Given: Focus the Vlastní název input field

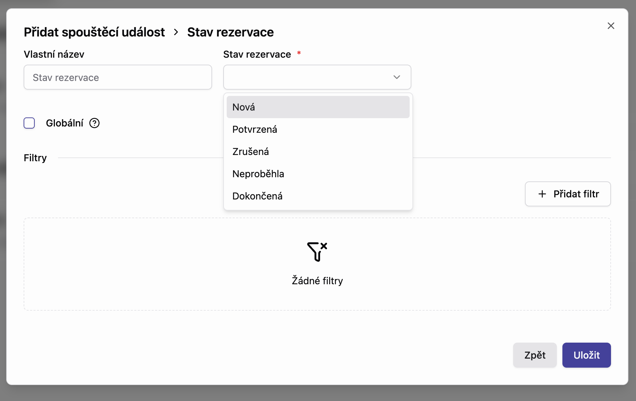Looking at the screenshot, I should pos(118,77).
